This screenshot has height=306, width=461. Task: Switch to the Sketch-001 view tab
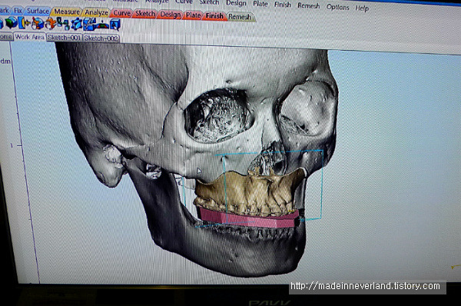(x=64, y=38)
